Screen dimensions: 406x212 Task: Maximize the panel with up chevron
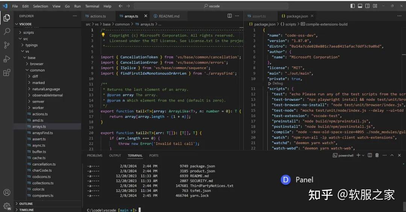point(392,155)
